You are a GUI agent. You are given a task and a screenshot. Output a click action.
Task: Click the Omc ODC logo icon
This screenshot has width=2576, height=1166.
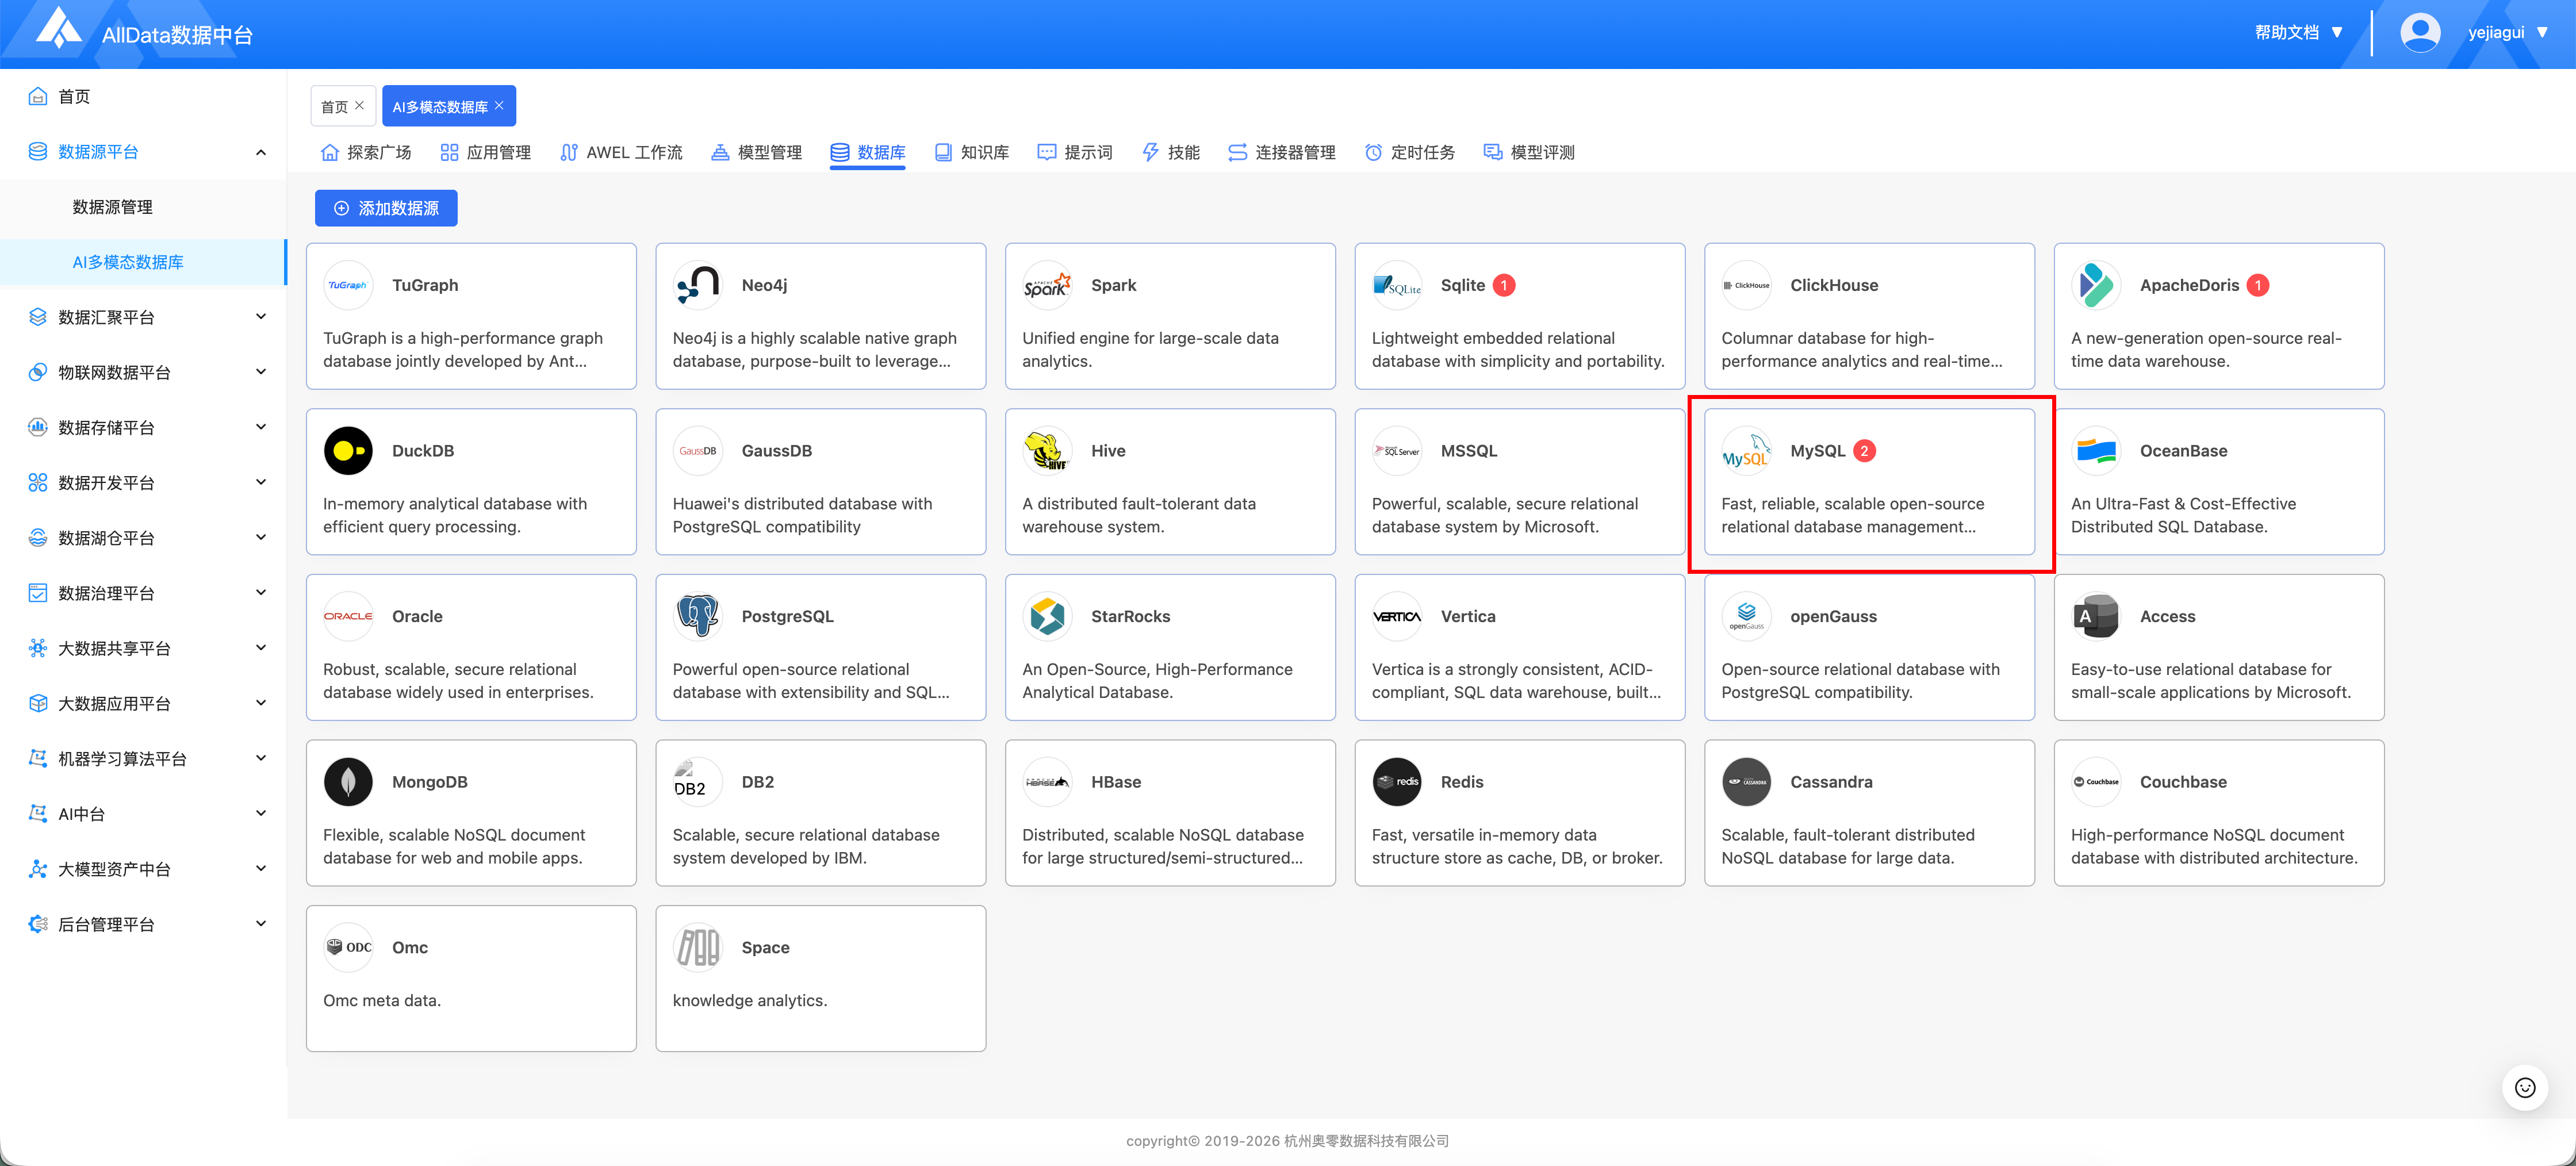(x=348, y=948)
